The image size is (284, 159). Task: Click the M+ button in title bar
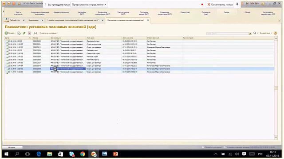click(x=252, y=4)
